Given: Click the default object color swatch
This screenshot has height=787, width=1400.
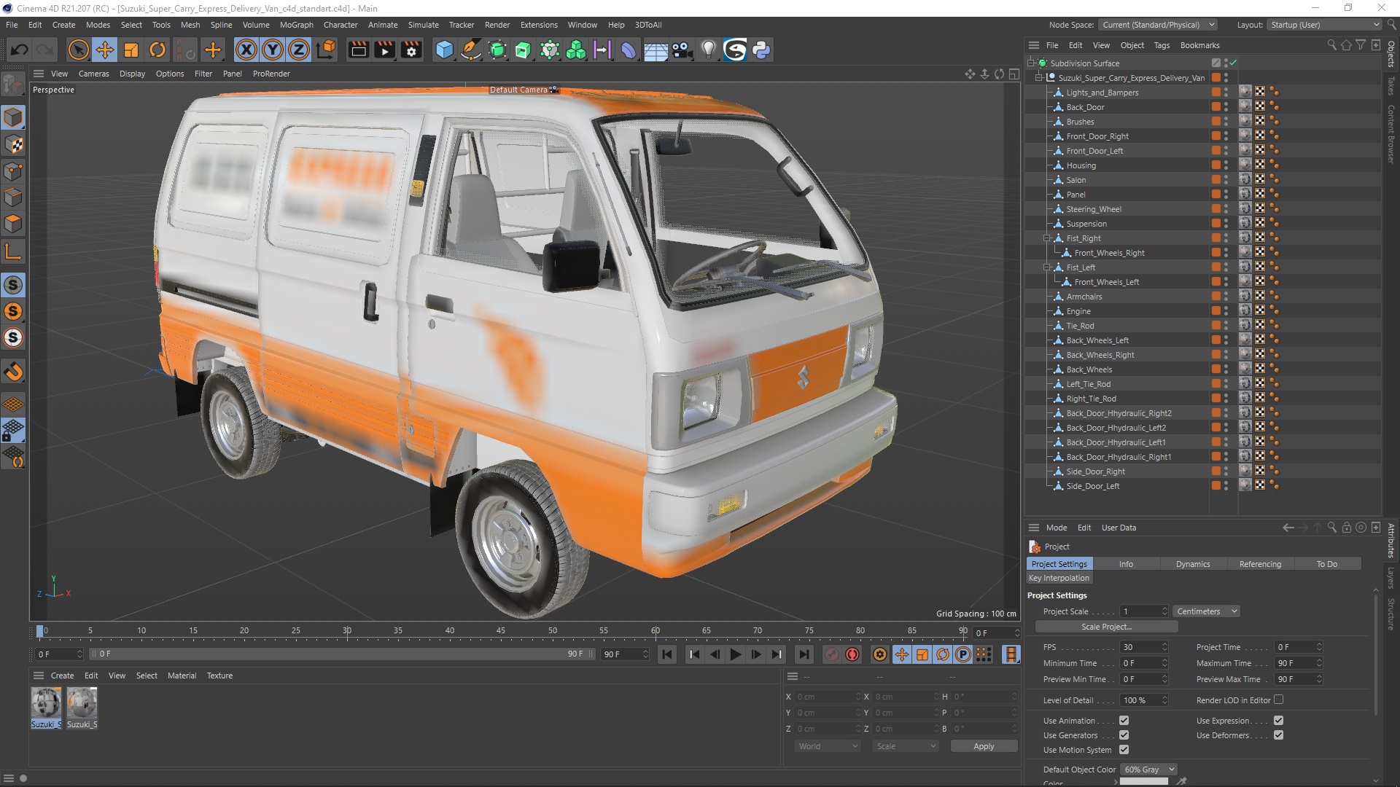Looking at the screenshot, I should tap(1143, 782).
